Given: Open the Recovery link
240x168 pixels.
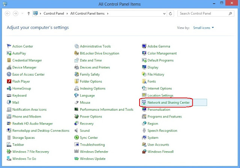Looking at the screenshot, I should click(87, 123).
